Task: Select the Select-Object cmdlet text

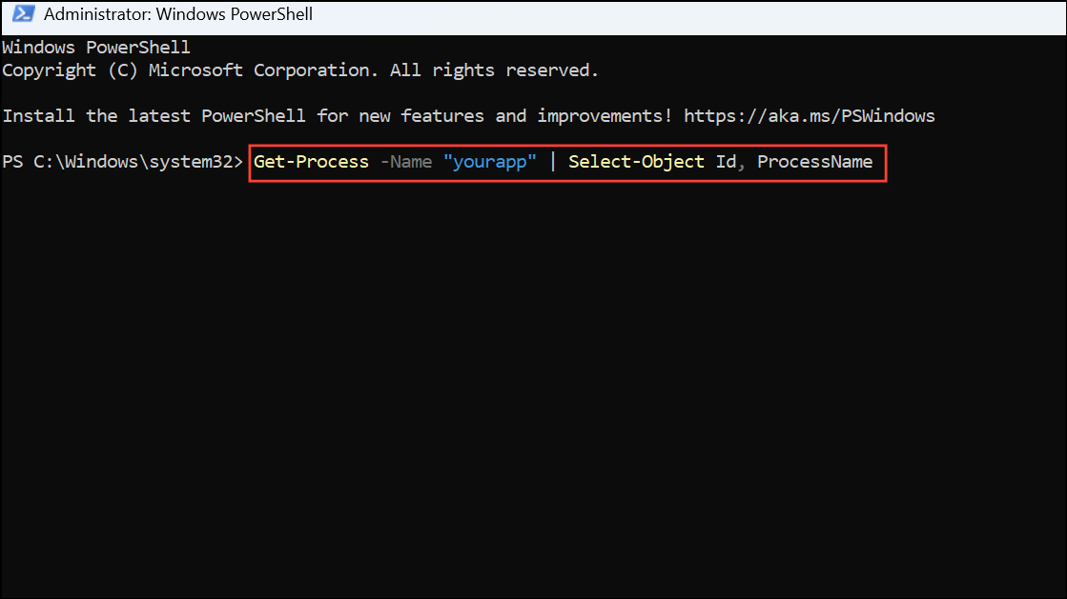Action: point(636,161)
